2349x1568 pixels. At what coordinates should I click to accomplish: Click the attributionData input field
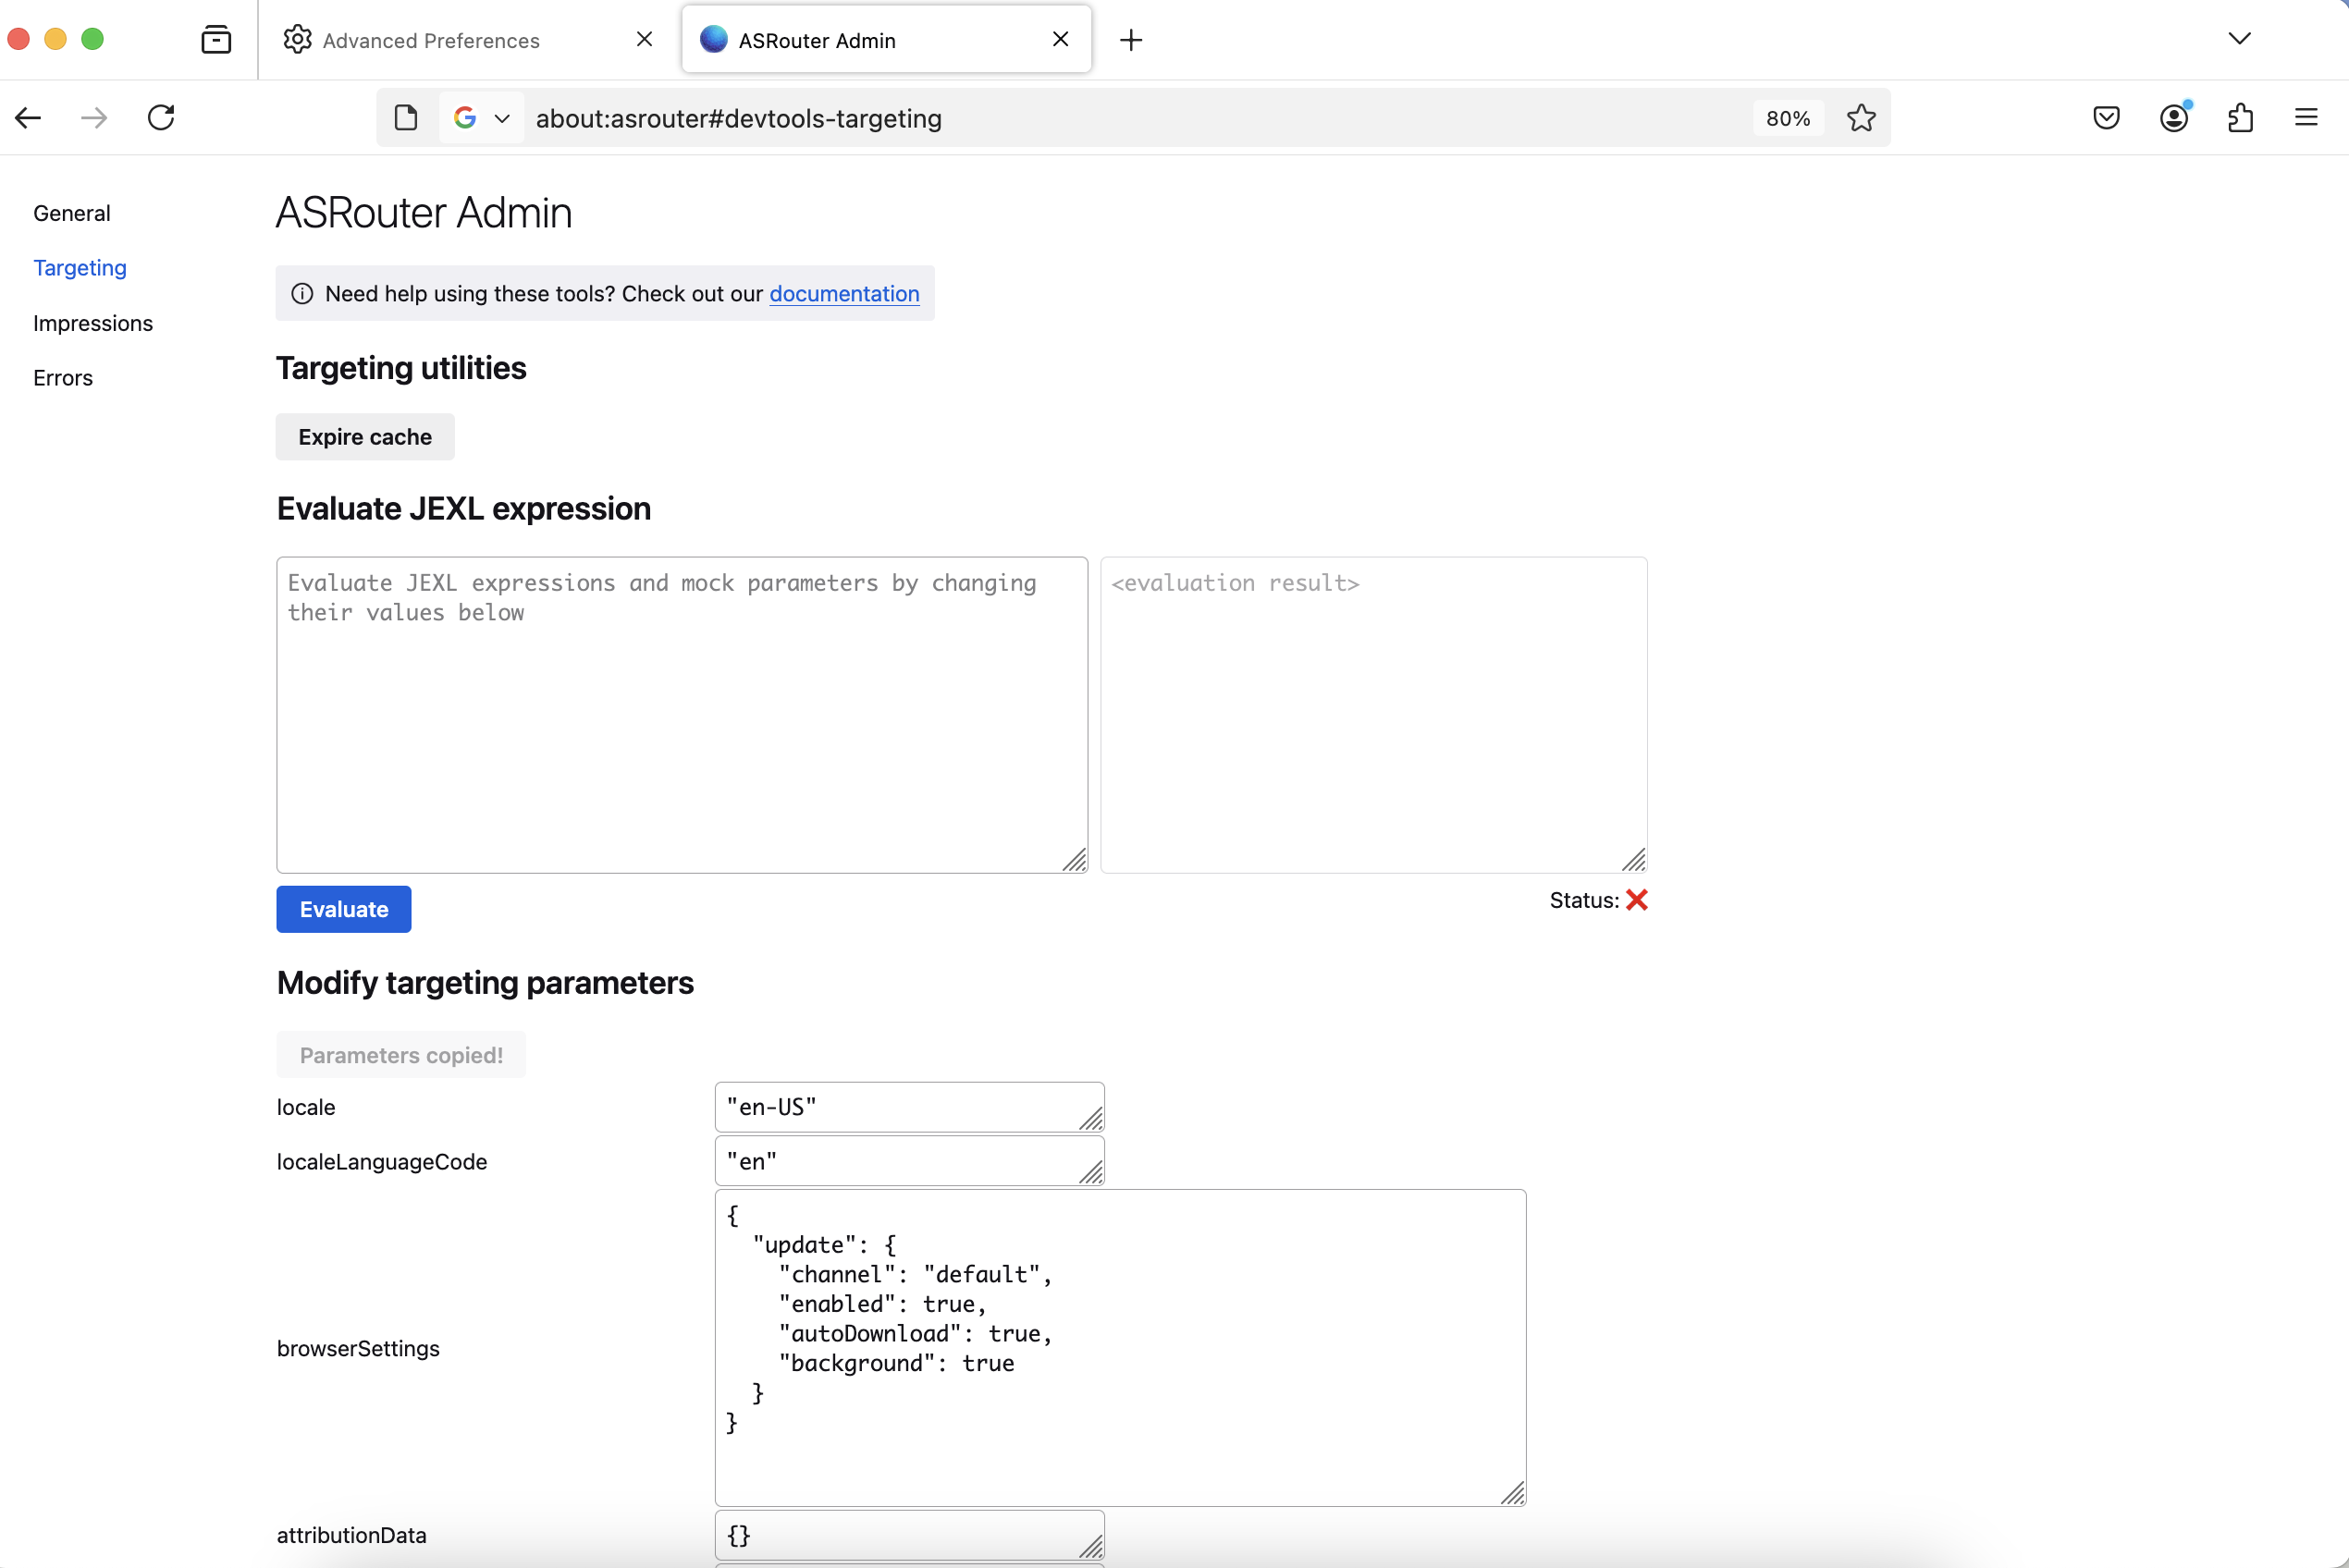click(910, 1535)
